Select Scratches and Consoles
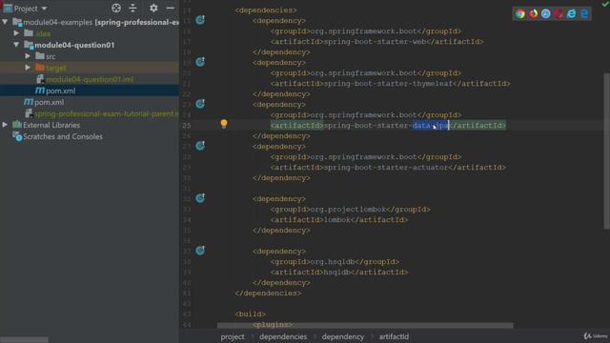 point(63,136)
